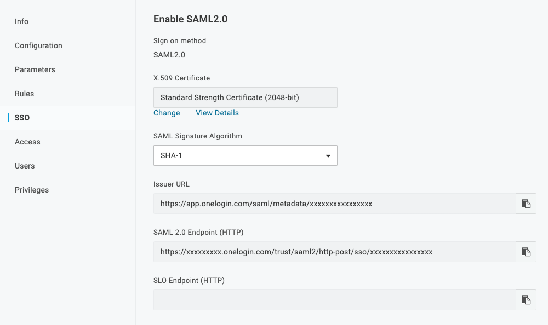Screen dimensions: 548x325
Task: Click the SHA-1 dropdown arrow
Action: tap(328, 156)
